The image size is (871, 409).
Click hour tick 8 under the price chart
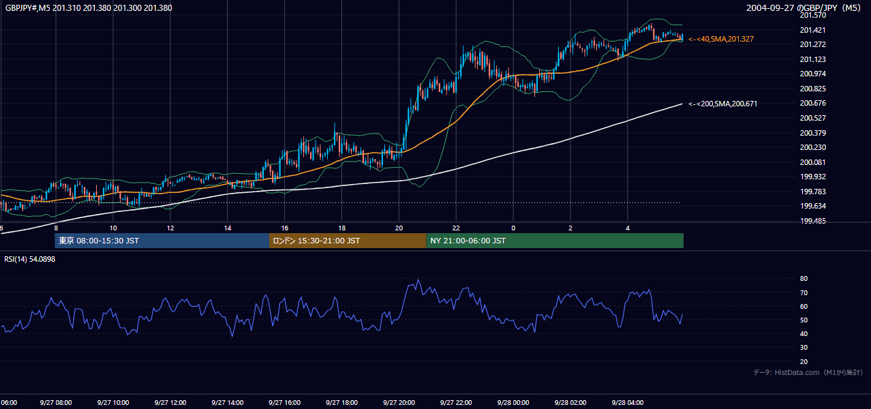pos(56,228)
